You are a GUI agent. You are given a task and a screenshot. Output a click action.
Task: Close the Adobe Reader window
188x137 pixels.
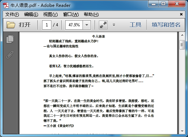pos(177,4)
